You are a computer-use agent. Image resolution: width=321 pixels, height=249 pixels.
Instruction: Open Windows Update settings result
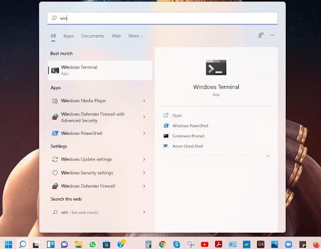click(100, 159)
